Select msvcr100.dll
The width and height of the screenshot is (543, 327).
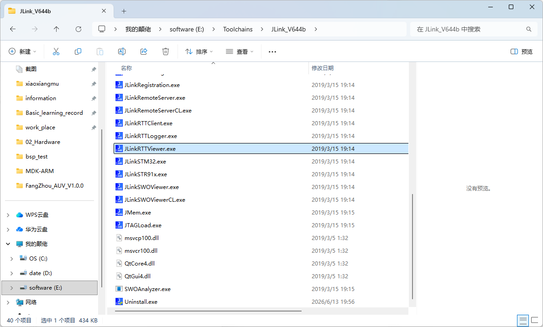tap(261, 250)
